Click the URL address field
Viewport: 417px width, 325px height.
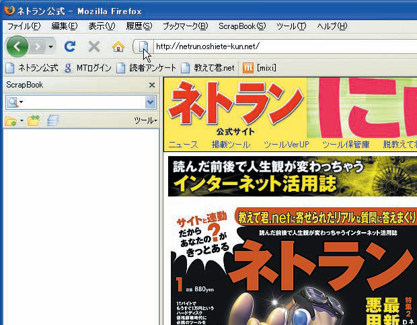click(285, 46)
